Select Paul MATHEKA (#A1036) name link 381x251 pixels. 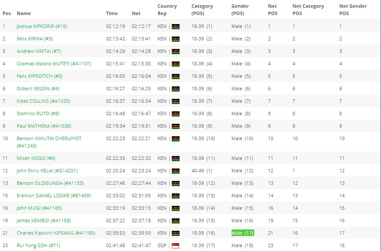(44, 126)
